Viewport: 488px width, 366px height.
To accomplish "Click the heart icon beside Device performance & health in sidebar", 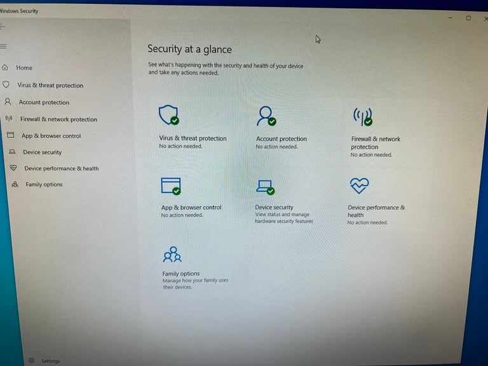I will click(x=13, y=168).
